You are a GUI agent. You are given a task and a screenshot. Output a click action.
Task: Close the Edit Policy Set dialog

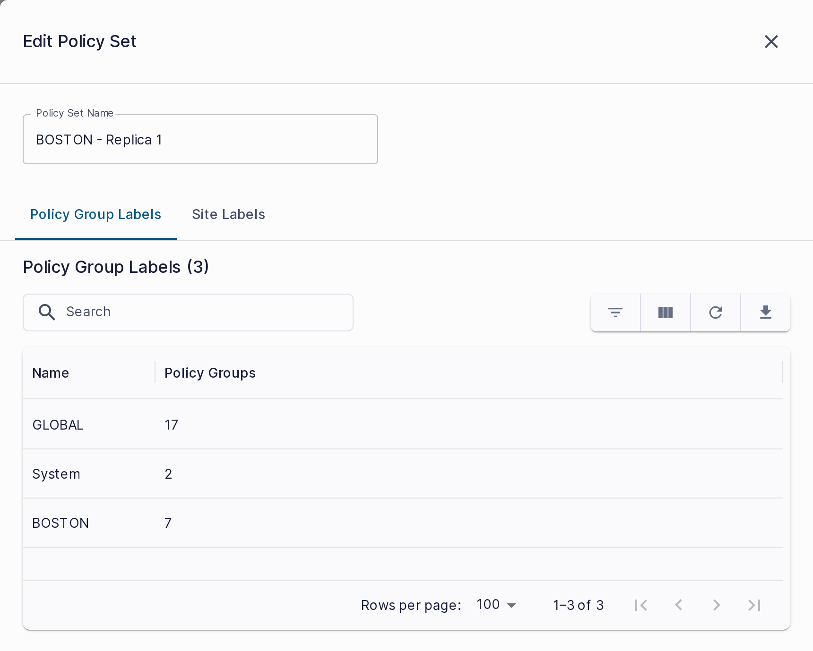tap(771, 42)
